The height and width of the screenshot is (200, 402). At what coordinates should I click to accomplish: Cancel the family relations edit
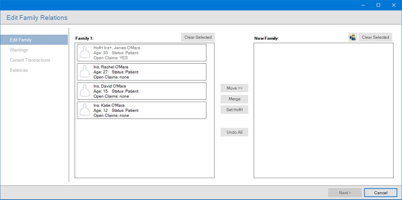380,193
